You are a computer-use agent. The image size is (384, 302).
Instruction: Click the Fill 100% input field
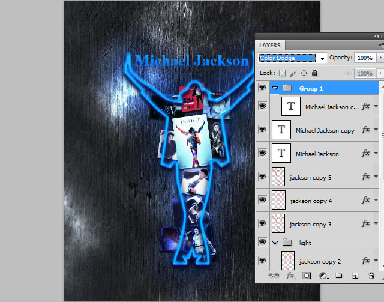(x=365, y=73)
